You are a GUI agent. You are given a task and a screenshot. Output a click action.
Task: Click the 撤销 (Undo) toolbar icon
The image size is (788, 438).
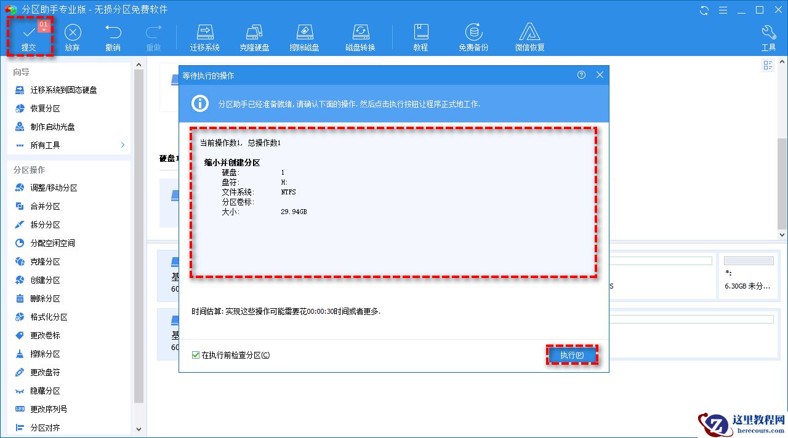click(113, 36)
